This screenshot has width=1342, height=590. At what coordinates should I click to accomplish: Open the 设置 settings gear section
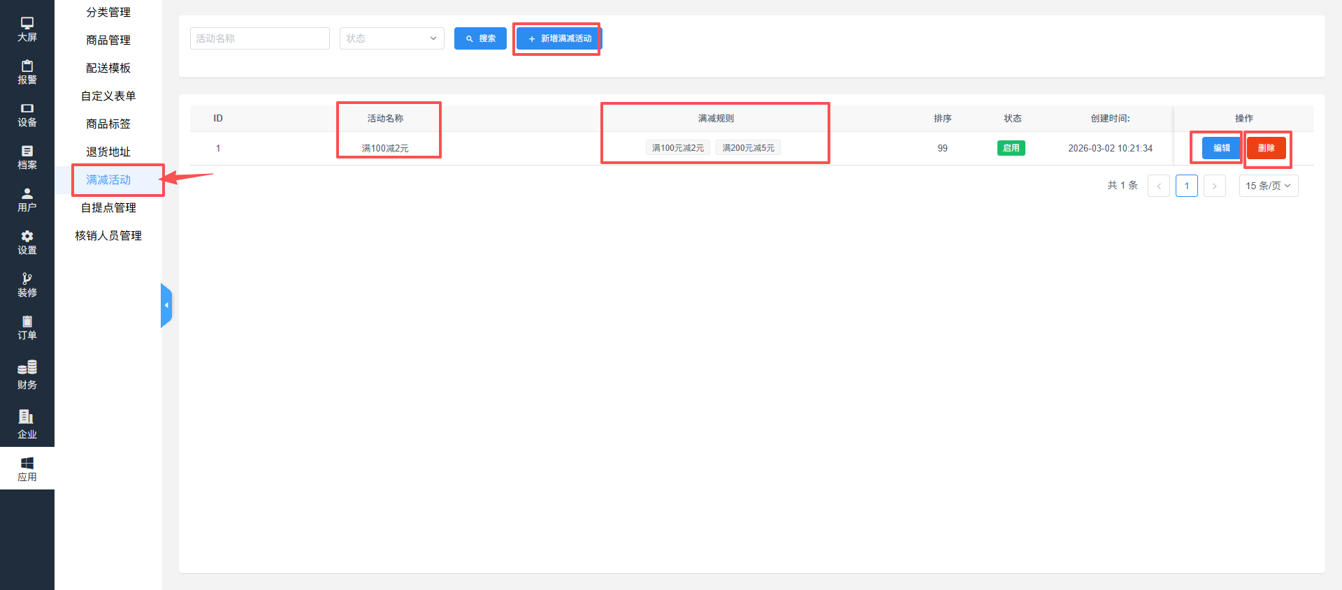click(27, 242)
